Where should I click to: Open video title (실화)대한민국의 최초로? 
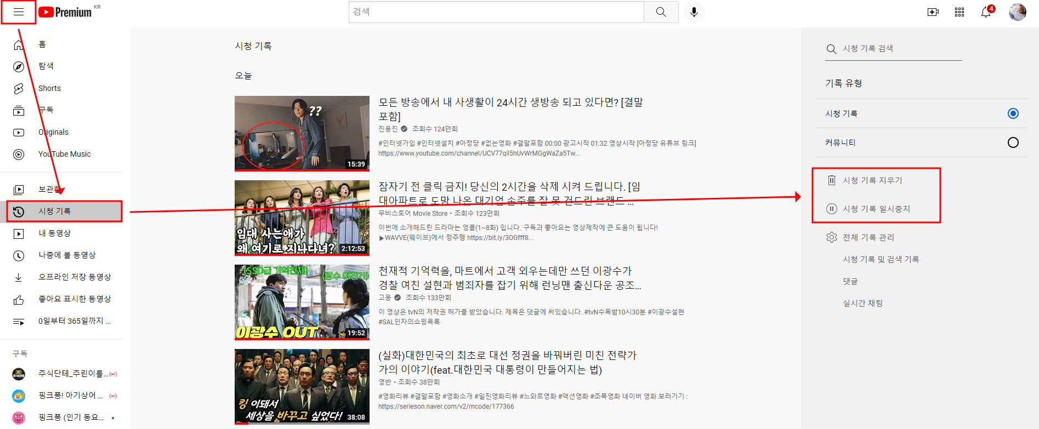[507, 362]
